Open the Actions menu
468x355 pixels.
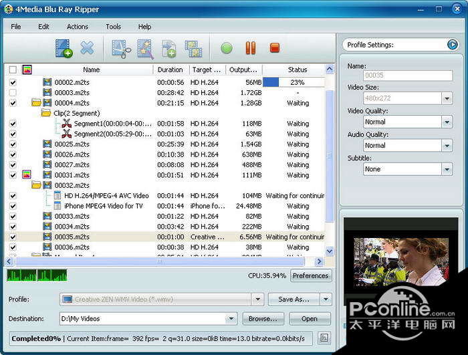click(77, 27)
